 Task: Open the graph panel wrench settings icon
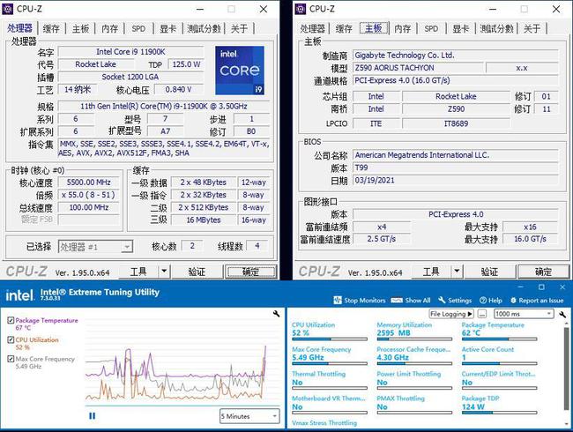(276, 314)
